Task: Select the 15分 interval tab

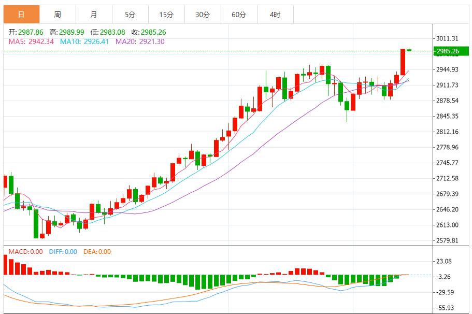Action: click(x=166, y=15)
